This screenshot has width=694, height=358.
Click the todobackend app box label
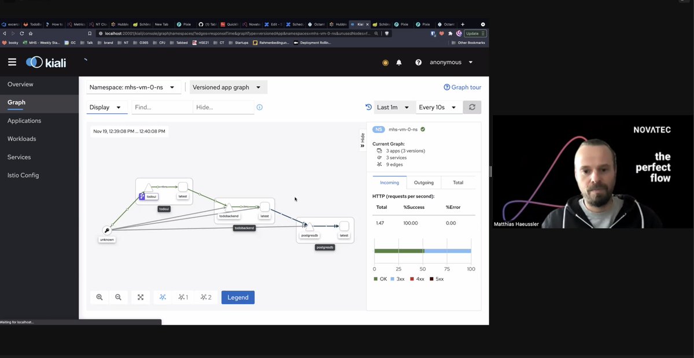pyautogui.click(x=244, y=228)
